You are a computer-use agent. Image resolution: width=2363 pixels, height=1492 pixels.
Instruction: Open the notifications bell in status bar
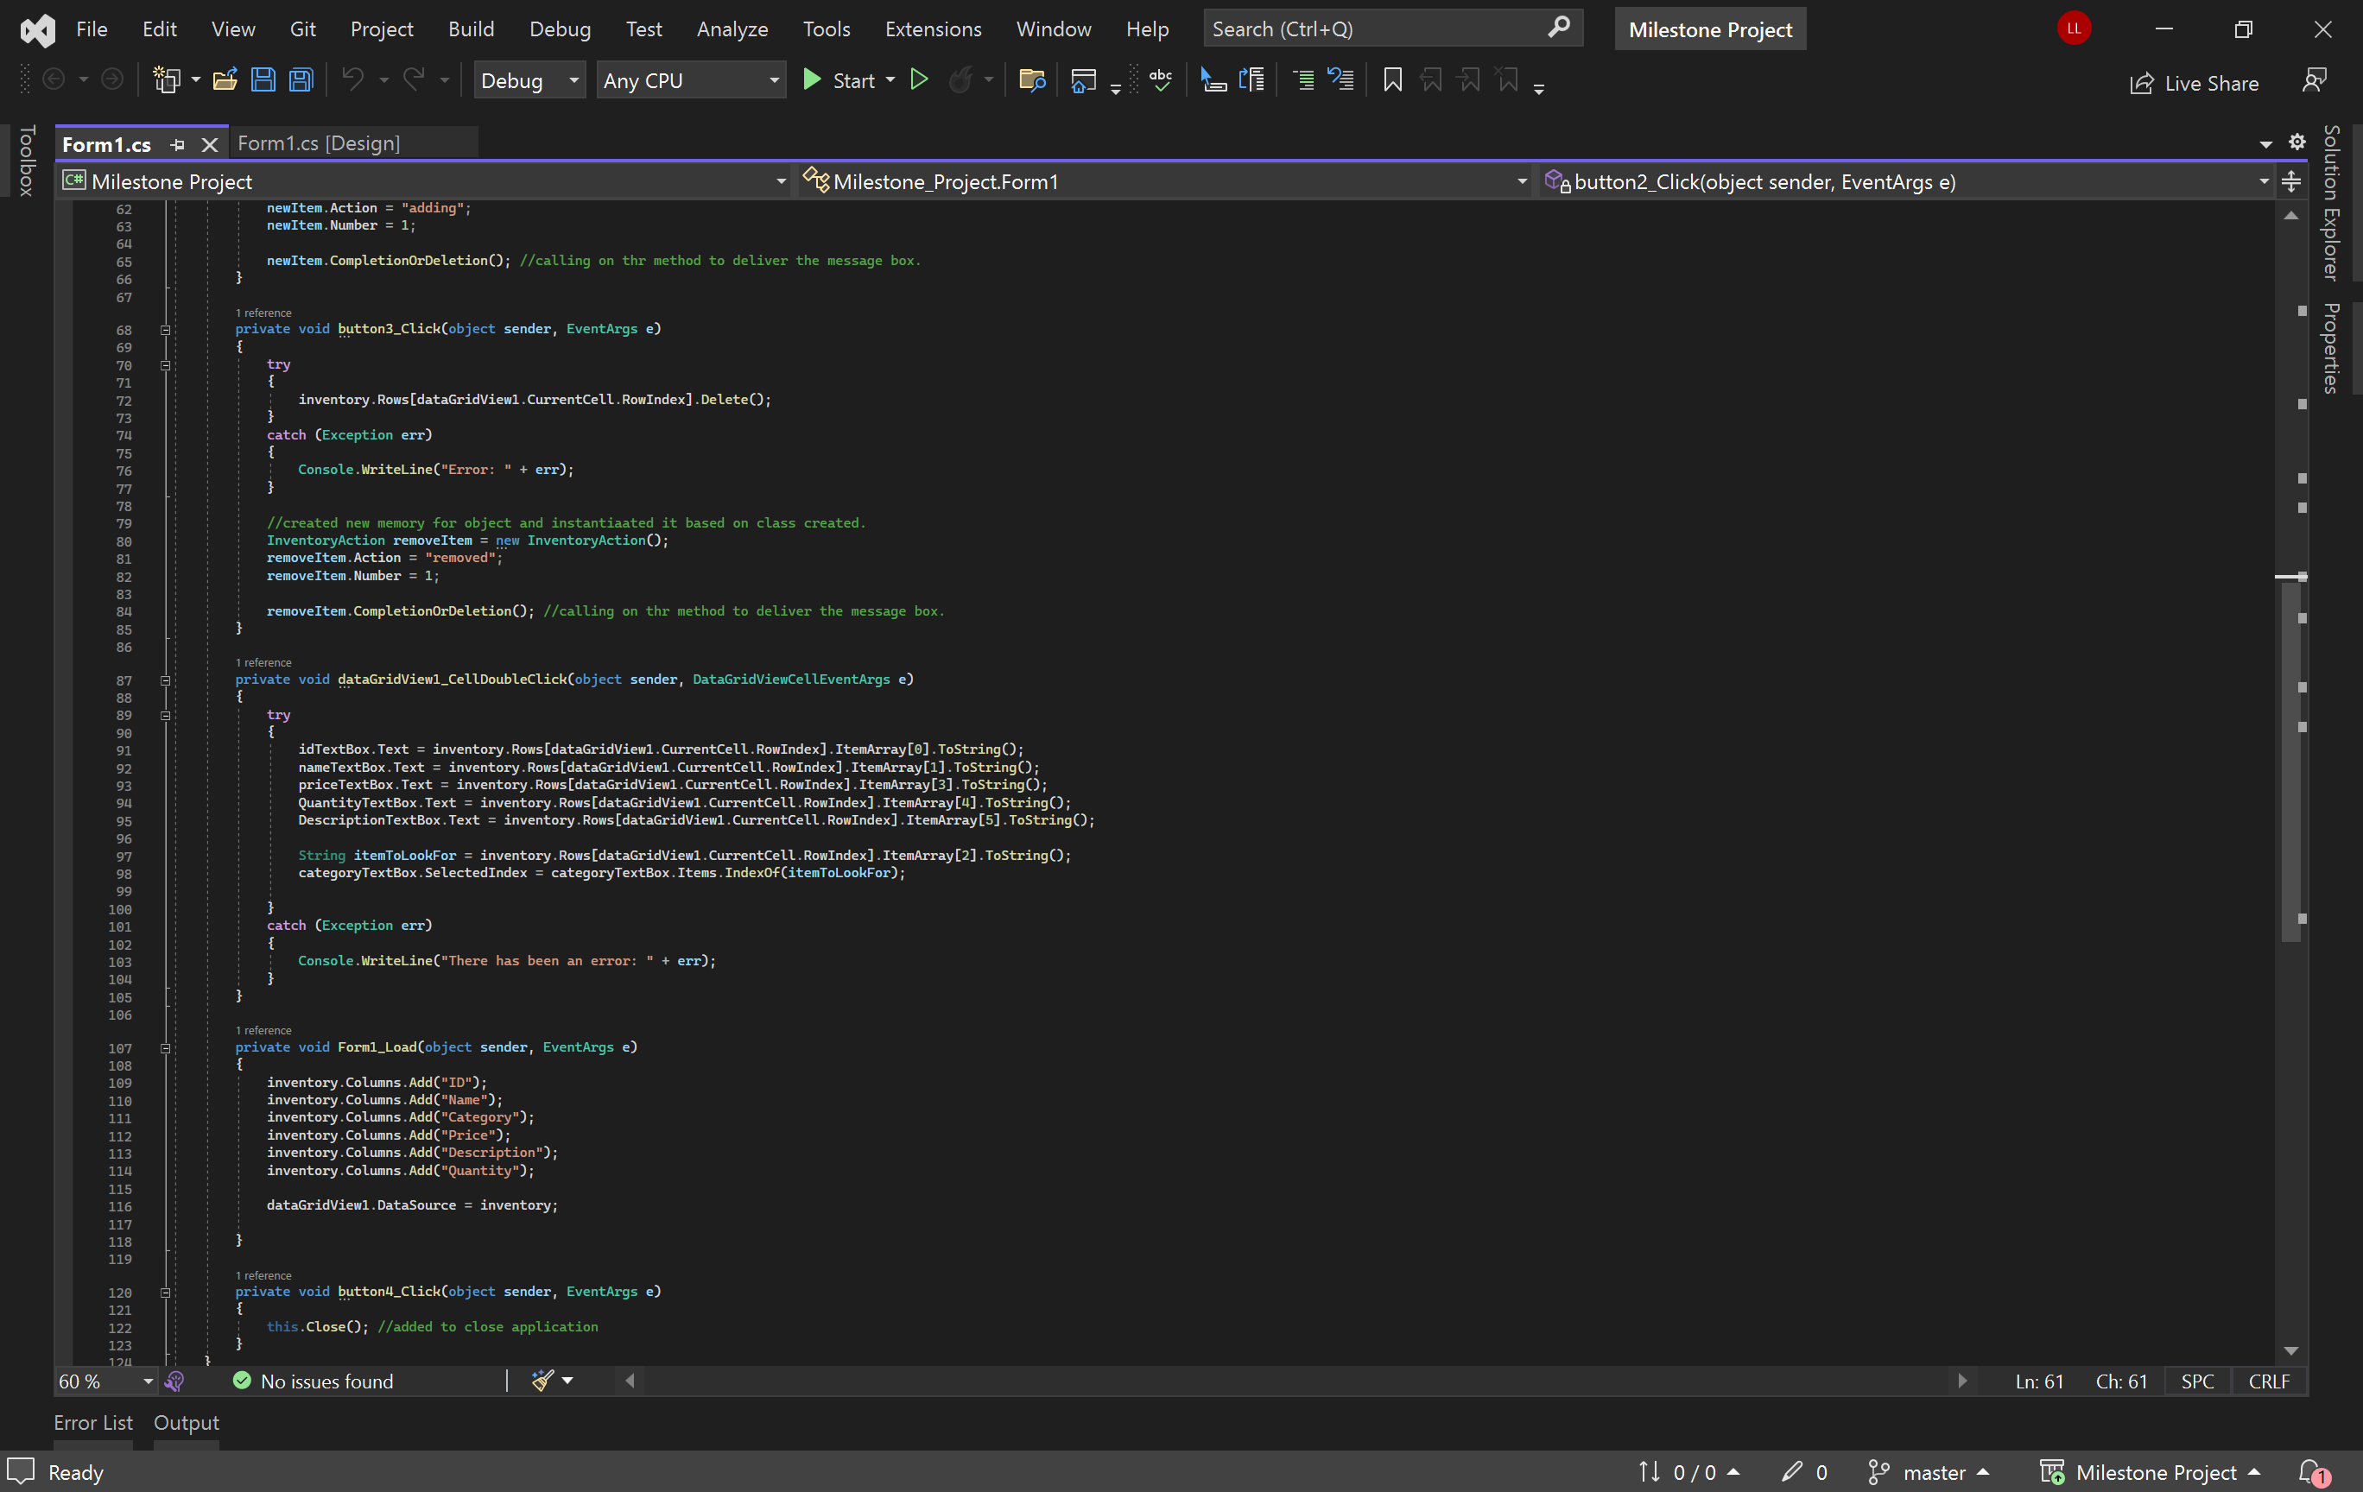point(2312,1471)
